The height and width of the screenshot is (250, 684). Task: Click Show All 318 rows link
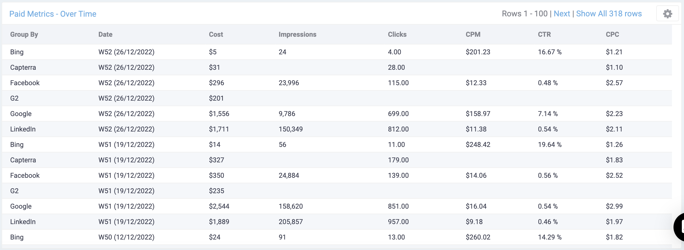pos(609,14)
